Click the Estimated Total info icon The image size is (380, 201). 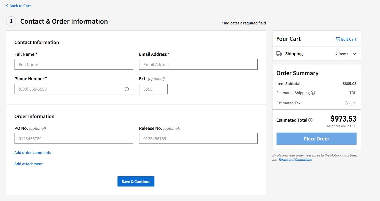pyautogui.click(x=310, y=120)
